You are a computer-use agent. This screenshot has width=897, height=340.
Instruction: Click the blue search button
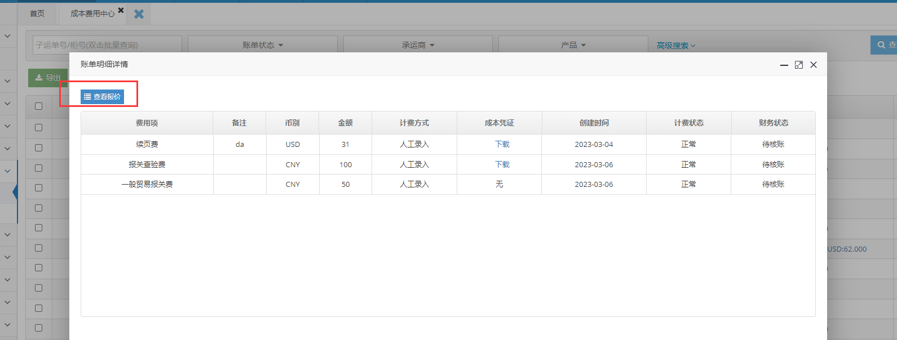[883, 44]
